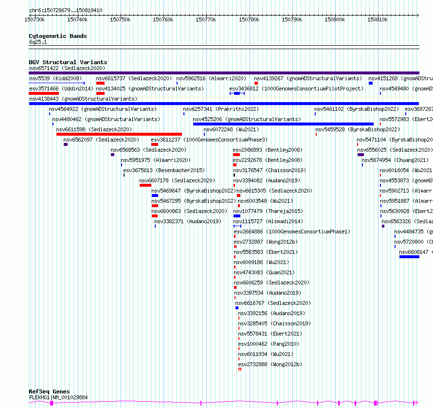Click esv3675613 (Besenbacher2015) label
This screenshot has width=433, height=408.
pos(164,170)
